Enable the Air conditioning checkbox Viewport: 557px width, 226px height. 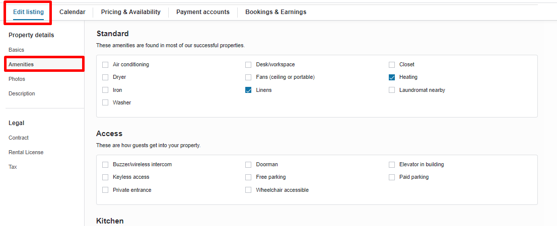(x=105, y=65)
